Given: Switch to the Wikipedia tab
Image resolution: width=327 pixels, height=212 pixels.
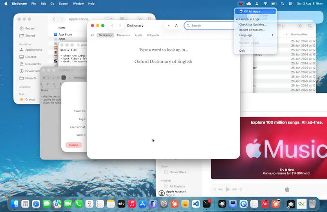Looking at the screenshot, I should 153,35.
